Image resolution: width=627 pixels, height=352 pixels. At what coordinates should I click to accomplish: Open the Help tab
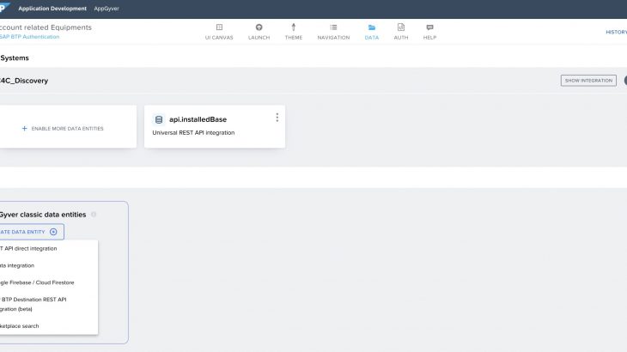tap(429, 32)
